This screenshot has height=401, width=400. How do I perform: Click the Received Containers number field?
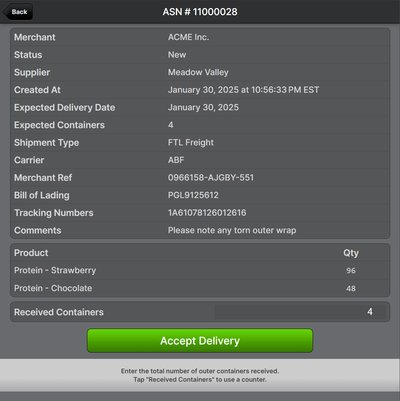click(300, 312)
